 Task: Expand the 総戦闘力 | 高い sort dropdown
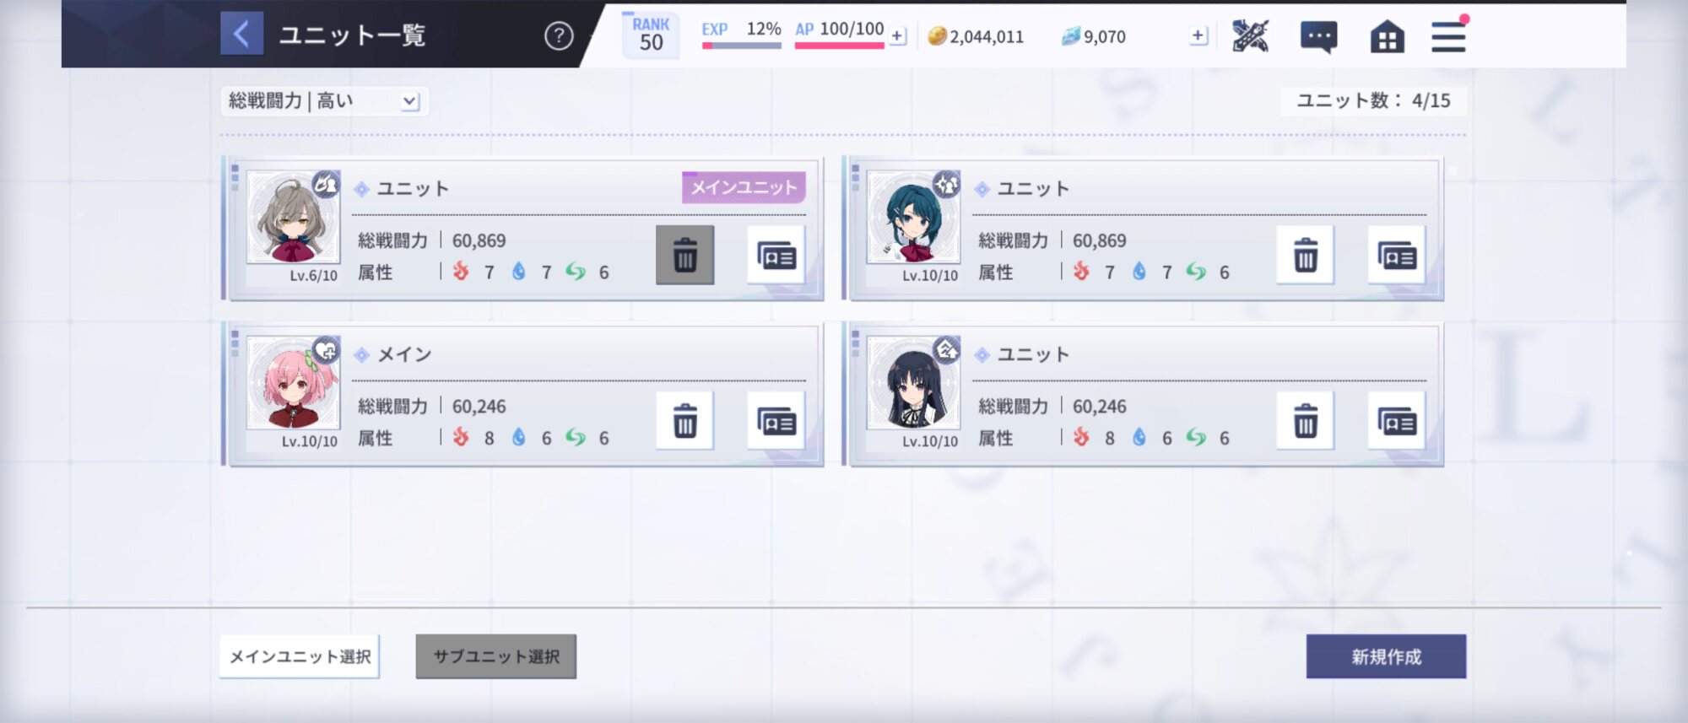click(325, 101)
